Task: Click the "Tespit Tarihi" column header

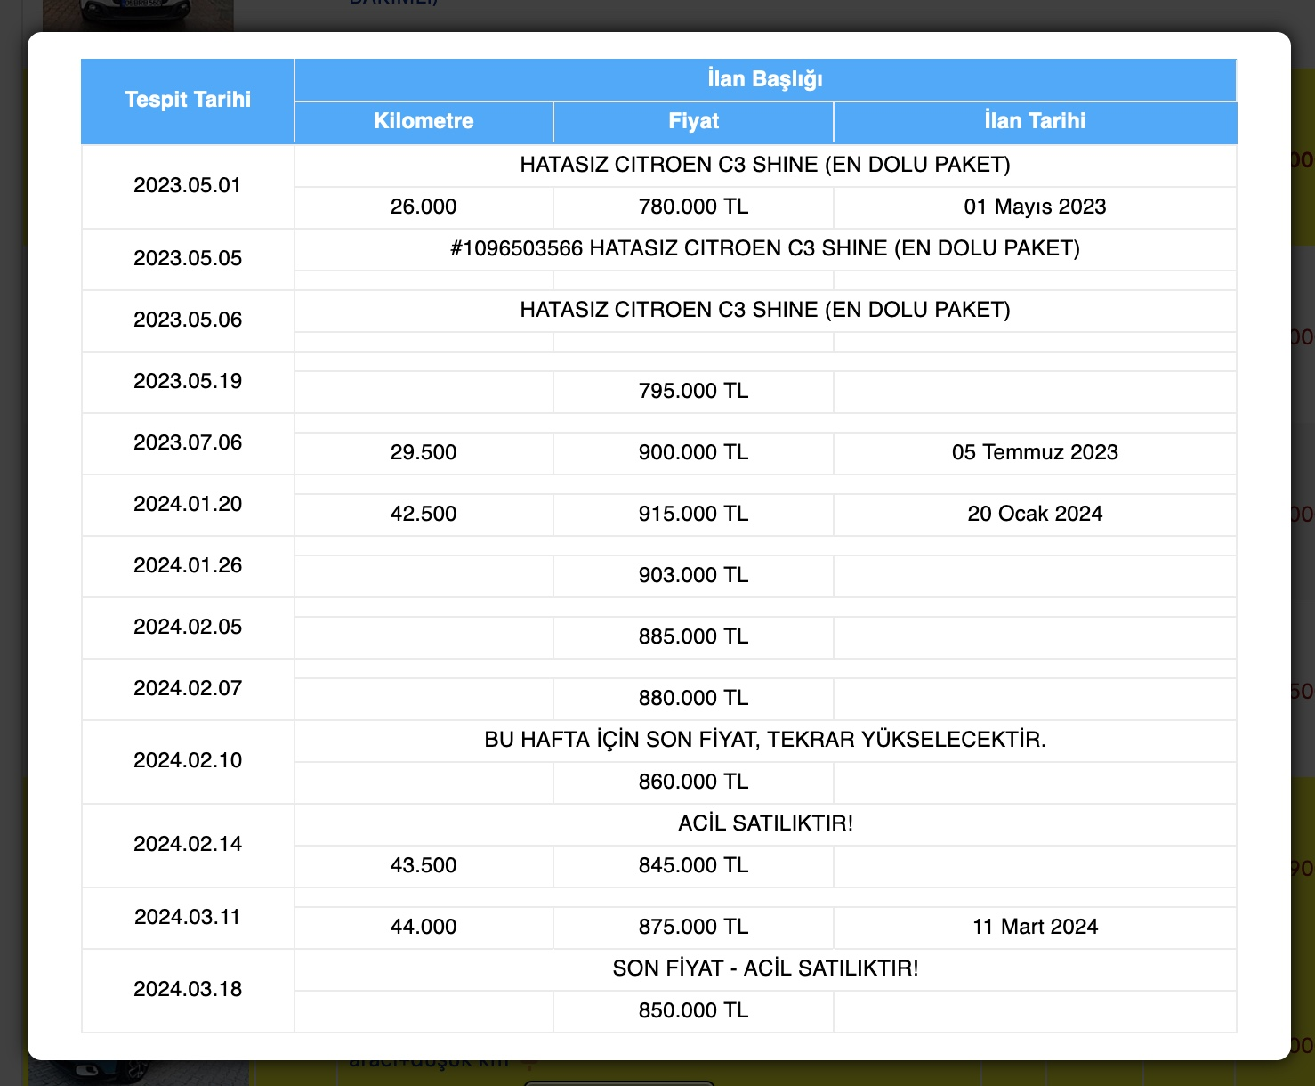Action: (x=188, y=100)
